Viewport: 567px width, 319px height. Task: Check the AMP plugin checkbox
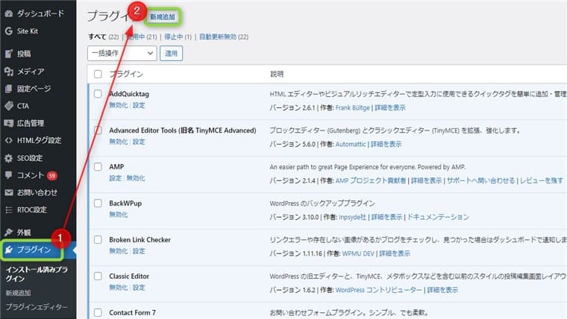98,166
